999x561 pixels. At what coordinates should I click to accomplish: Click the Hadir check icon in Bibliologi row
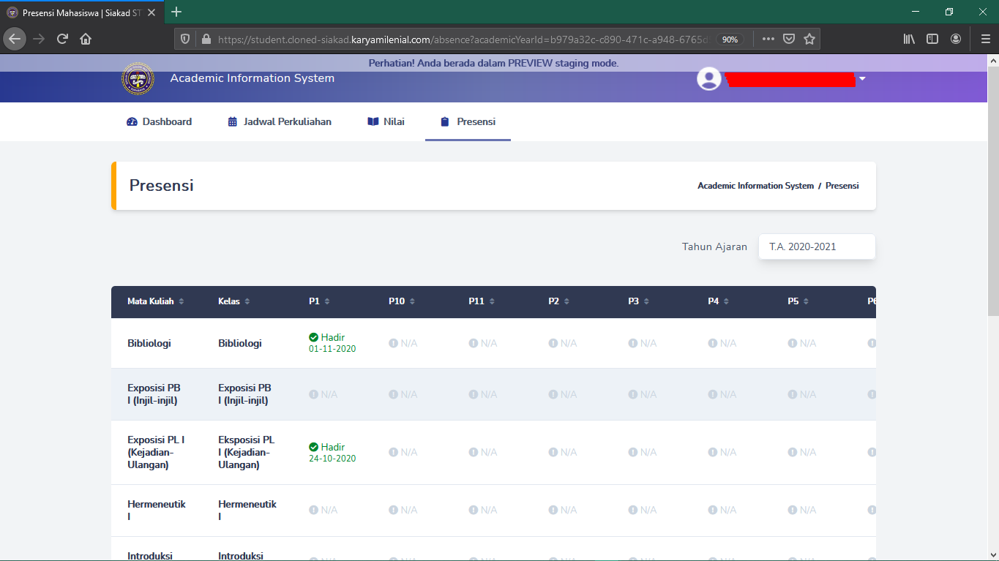313,337
